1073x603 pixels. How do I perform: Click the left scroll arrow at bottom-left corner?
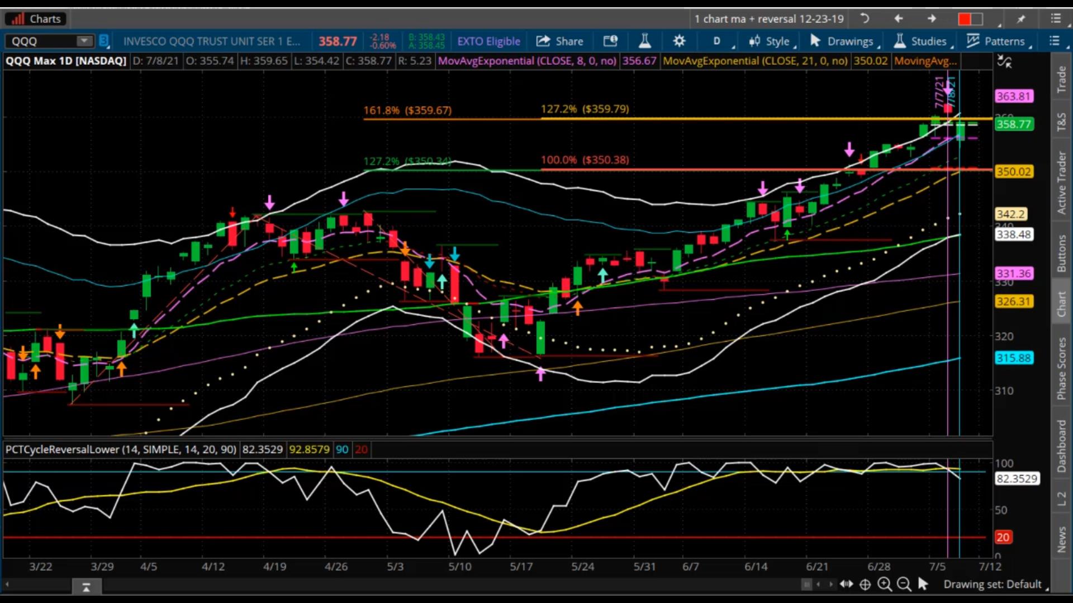coord(7,585)
